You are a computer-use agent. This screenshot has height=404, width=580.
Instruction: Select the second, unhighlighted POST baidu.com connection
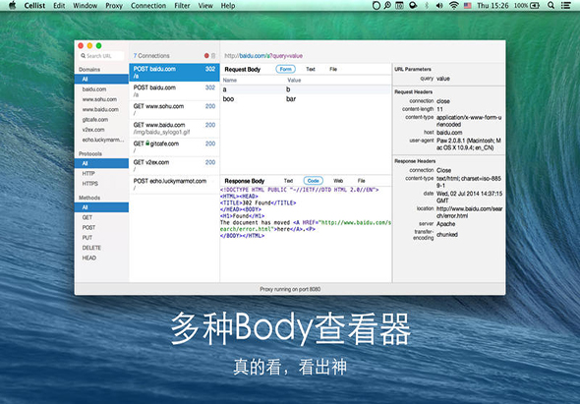coord(174,91)
